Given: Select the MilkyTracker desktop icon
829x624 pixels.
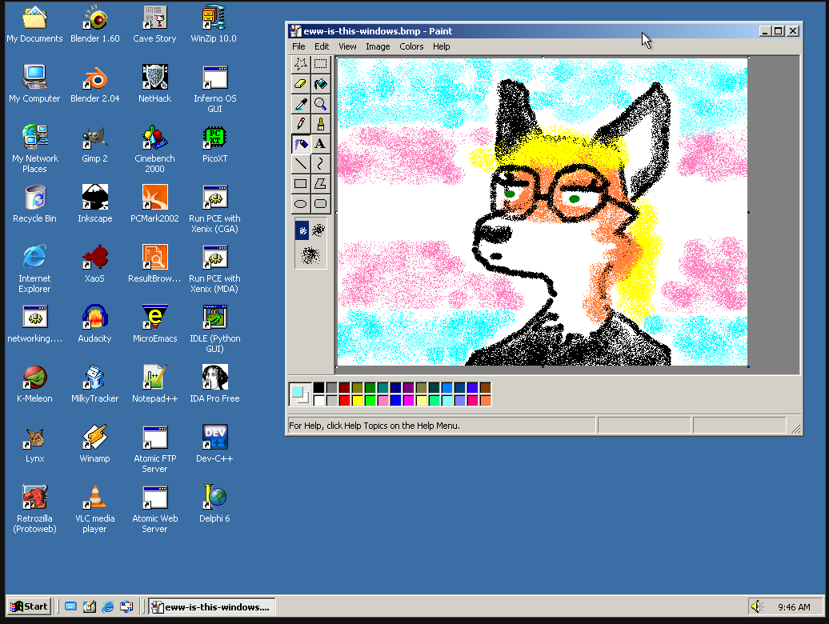Looking at the screenshot, I should [95, 384].
